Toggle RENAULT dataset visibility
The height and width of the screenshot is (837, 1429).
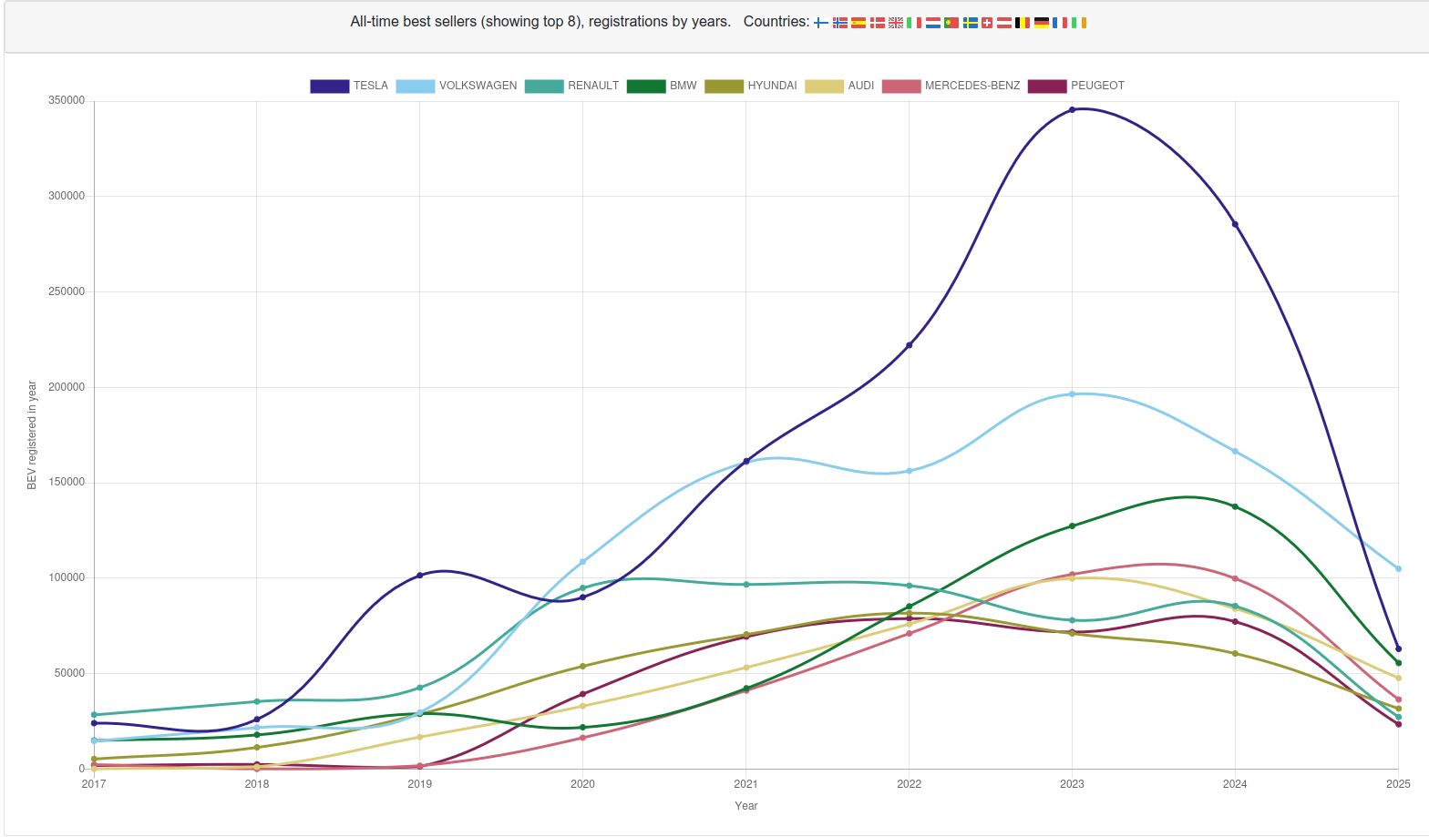571,86
